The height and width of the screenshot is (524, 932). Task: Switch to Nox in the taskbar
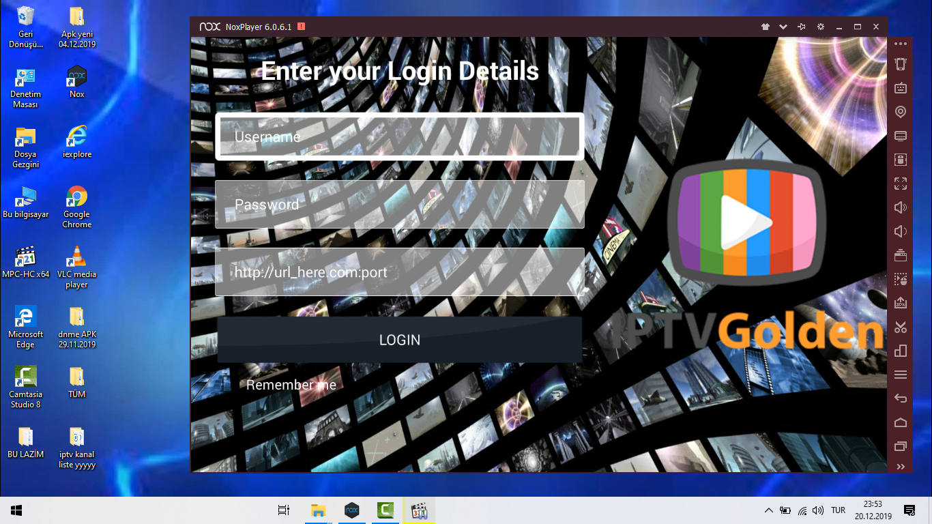tap(351, 510)
